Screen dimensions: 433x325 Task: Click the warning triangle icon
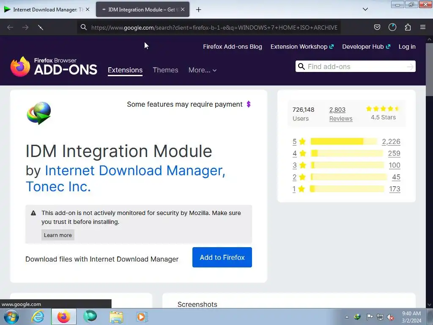click(x=33, y=213)
